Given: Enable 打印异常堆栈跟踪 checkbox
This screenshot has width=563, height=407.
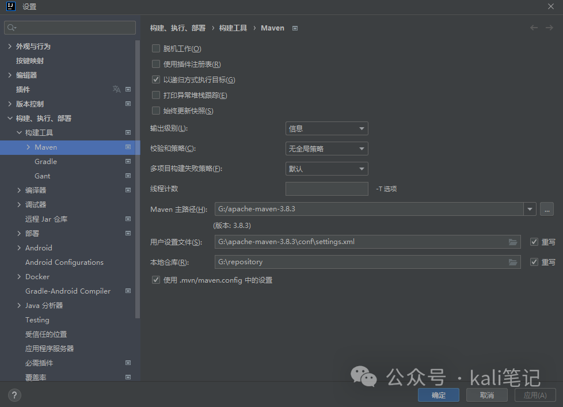Looking at the screenshot, I should pos(156,95).
